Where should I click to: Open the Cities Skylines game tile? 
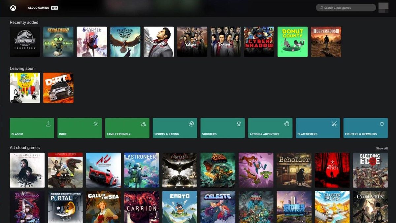click(x=294, y=207)
